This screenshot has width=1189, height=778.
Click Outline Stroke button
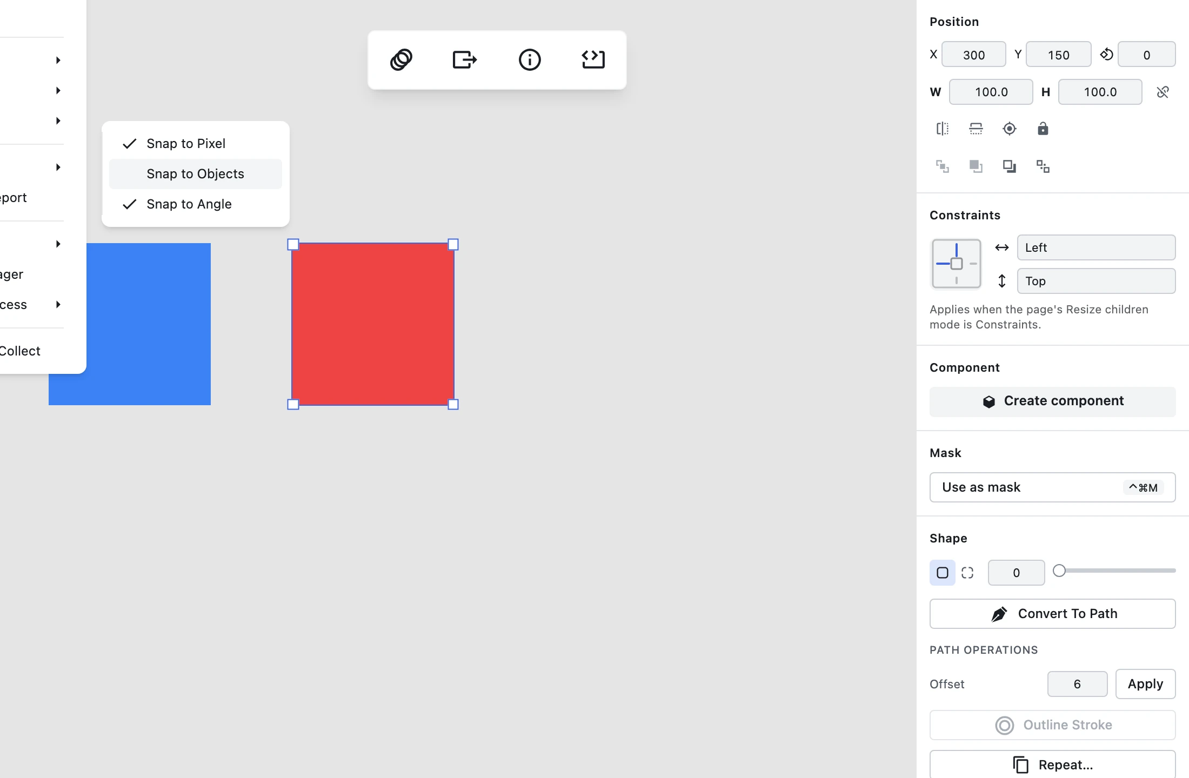click(x=1052, y=725)
